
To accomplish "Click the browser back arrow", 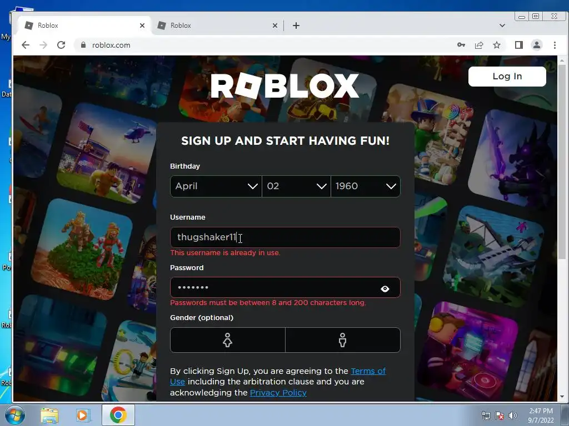I will pos(26,45).
